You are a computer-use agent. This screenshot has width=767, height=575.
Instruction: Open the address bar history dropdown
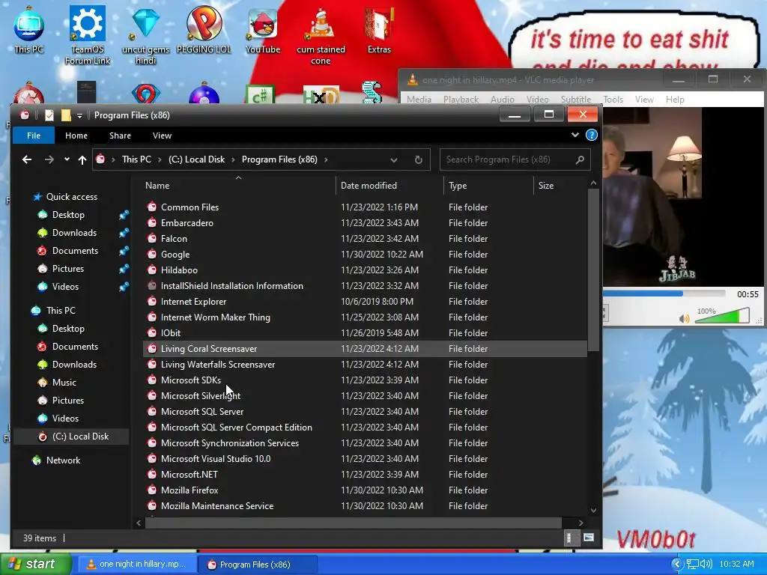[x=394, y=160]
